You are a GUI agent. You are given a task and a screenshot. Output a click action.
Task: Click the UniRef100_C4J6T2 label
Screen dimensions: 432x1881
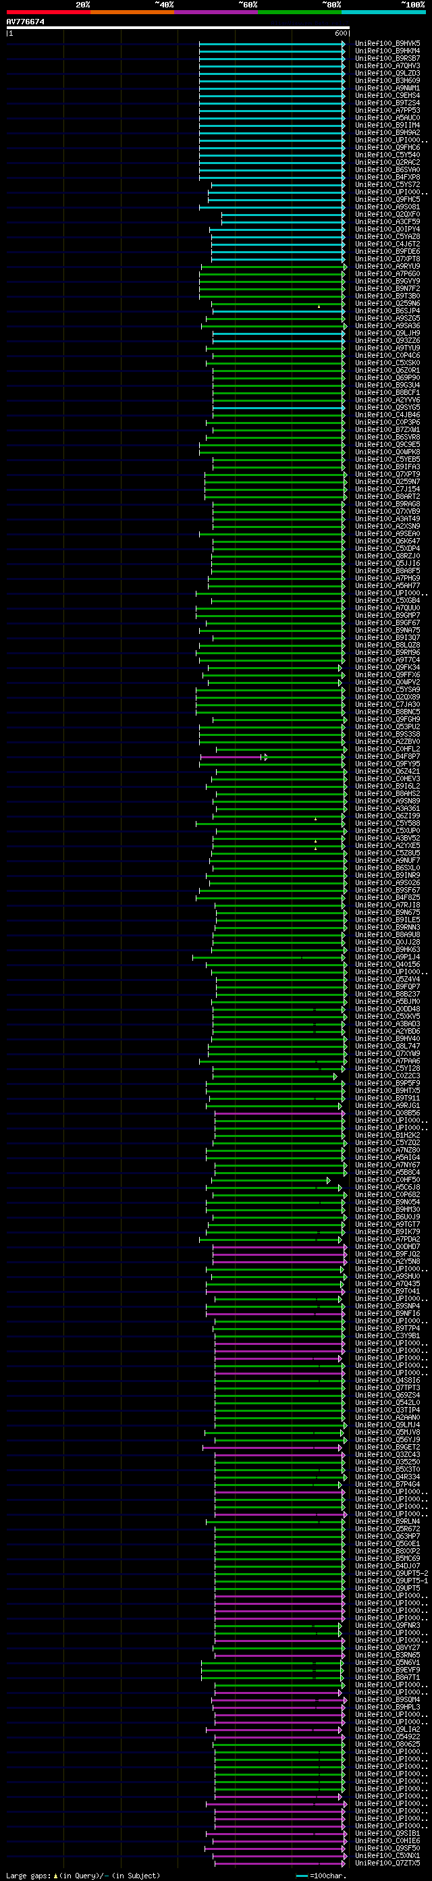pos(387,244)
